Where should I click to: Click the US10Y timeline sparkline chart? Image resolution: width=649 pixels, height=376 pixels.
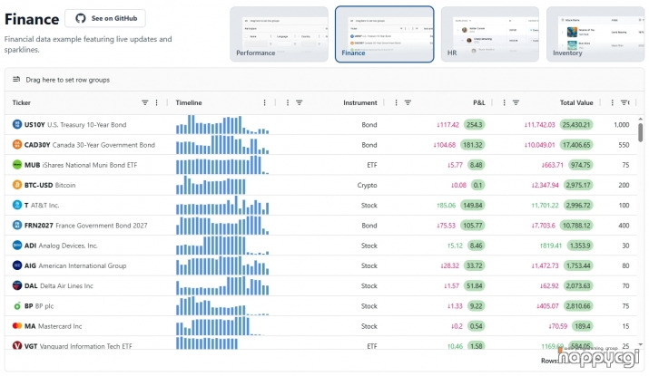click(x=222, y=124)
